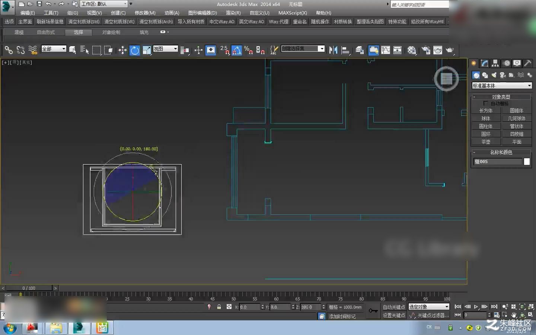Click the Use Pivot Point Center icon
The height and width of the screenshot is (335, 536).
185,50
